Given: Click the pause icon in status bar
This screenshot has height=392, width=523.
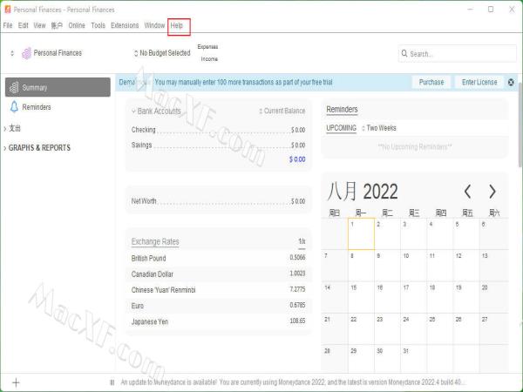Looking at the screenshot, I should coord(112,382).
